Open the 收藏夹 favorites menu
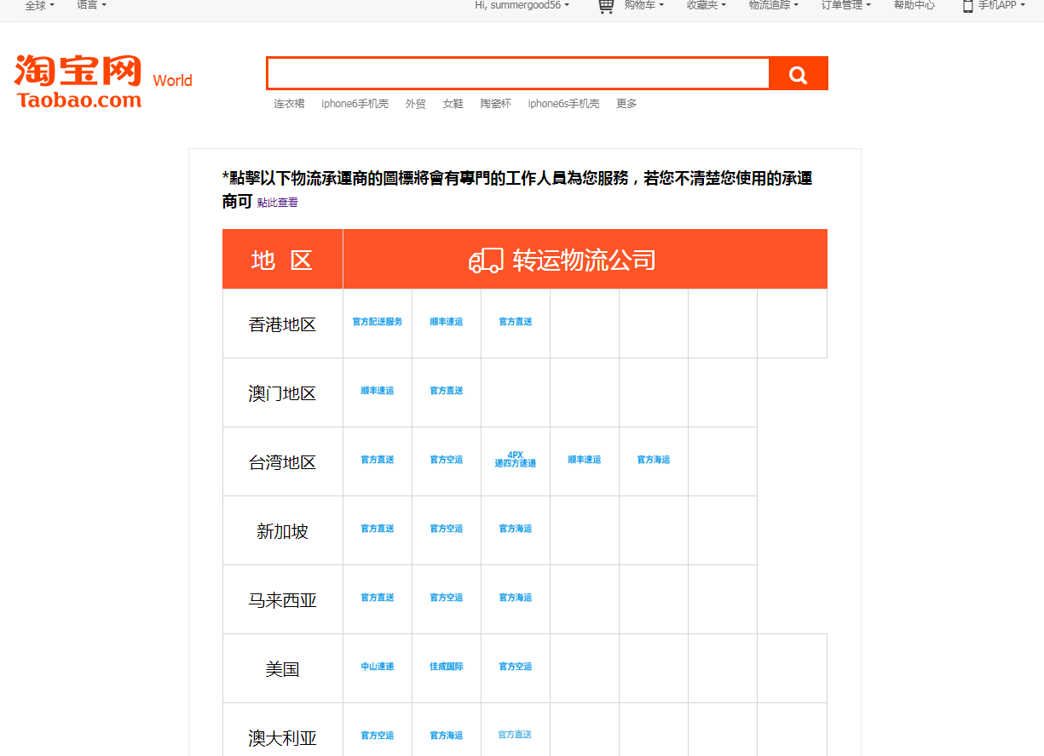1044x756 pixels. (x=706, y=5)
